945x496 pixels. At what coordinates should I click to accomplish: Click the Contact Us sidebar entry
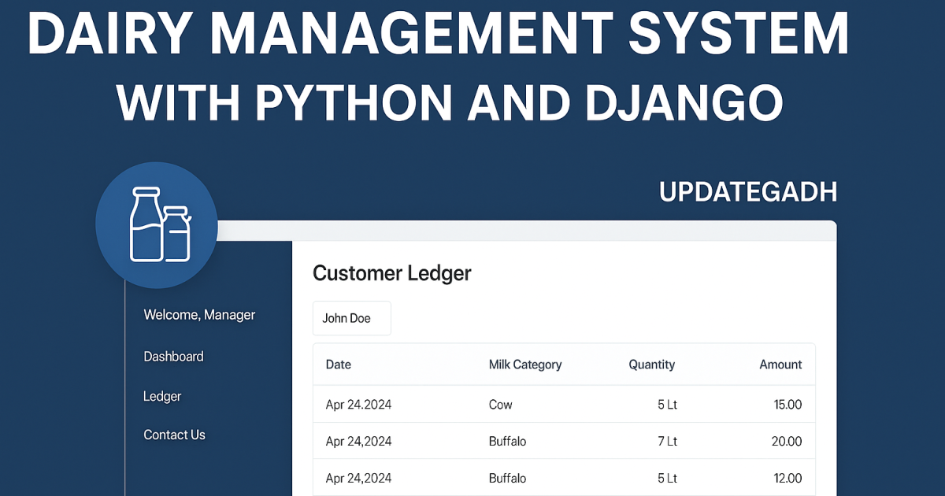[174, 434]
